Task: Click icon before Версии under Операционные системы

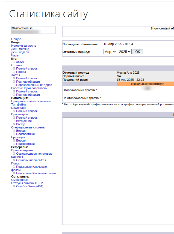Action: coord(14,131)
